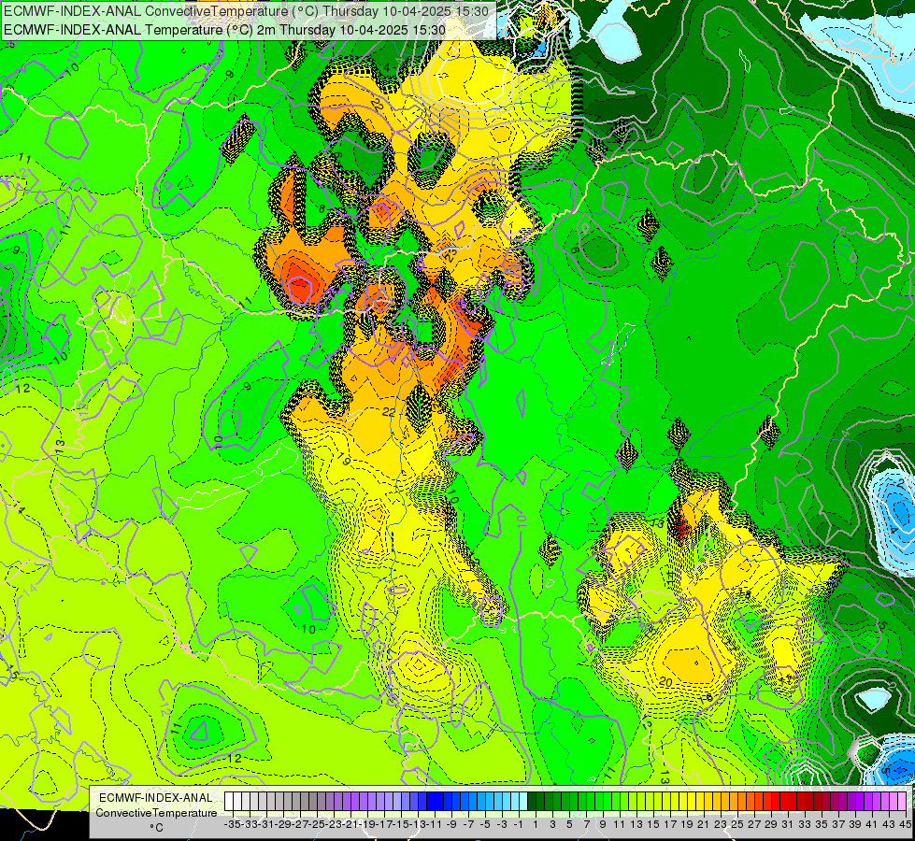This screenshot has height=841, width=915.
Task: Click the ConvectiveTemperature title line at top
Action: tap(246, 10)
